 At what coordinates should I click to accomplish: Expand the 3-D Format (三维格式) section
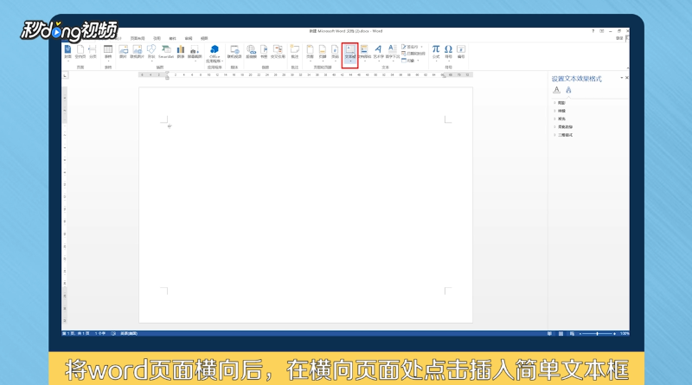tap(563, 135)
